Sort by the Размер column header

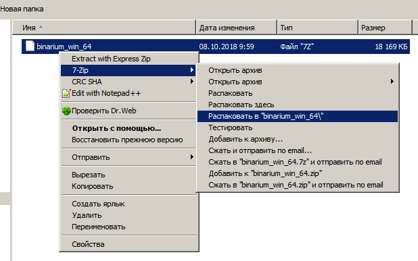[x=386, y=28]
